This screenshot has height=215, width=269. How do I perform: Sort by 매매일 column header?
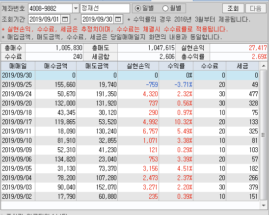pyautogui.click(x=18, y=66)
